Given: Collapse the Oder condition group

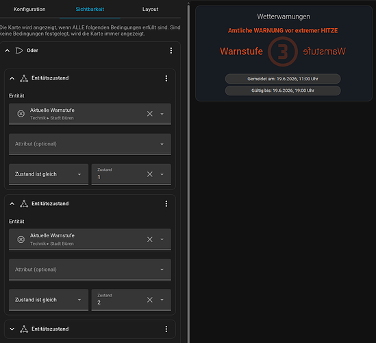Looking at the screenshot, I should click(x=8, y=51).
